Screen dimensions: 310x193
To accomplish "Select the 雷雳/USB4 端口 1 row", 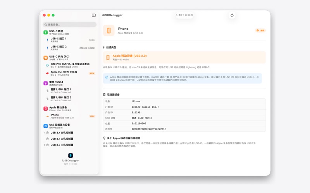I will point(70,91).
